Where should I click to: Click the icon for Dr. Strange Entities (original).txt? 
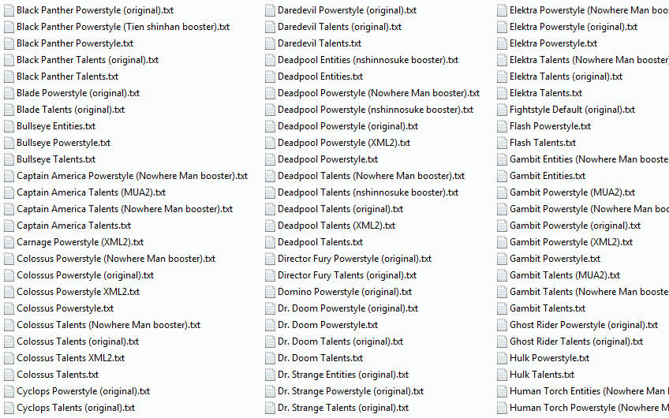(x=270, y=375)
